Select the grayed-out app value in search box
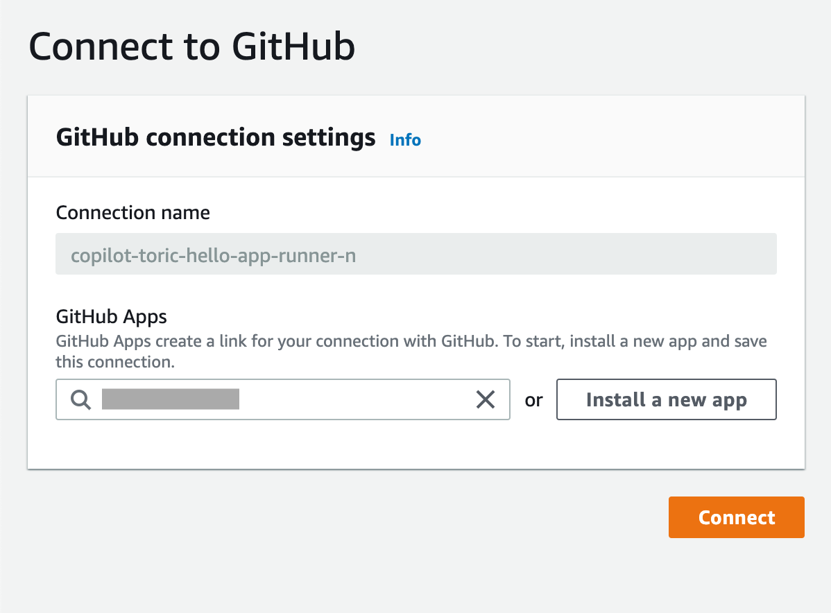 pyautogui.click(x=171, y=399)
